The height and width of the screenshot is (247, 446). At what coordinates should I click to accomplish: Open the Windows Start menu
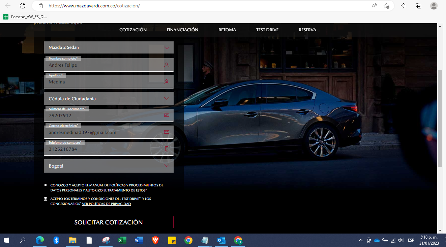6,240
